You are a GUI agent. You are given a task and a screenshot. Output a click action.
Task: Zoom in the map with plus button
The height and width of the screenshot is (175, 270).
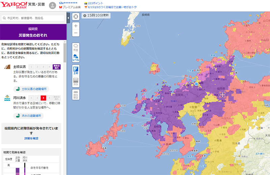tap(76, 26)
